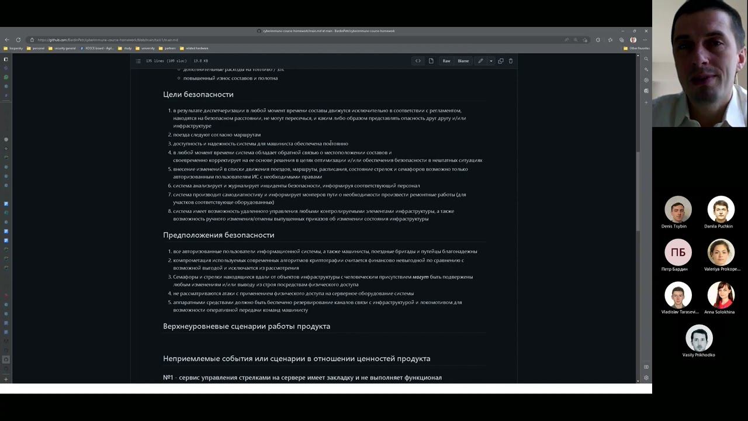
Task: Open the partners bookmarks folder
Action: coord(167,49)
